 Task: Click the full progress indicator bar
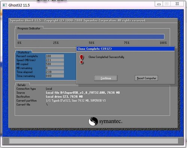point(91,37)
